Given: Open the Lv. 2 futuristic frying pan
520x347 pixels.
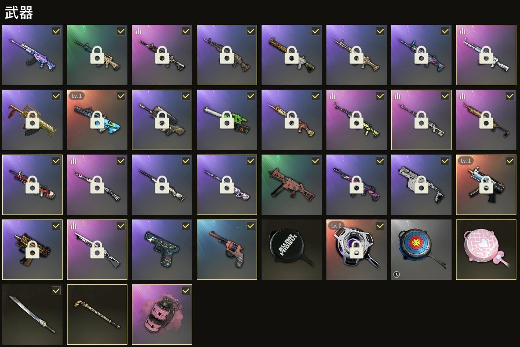Looking at the screenshot, I should 357,249.
